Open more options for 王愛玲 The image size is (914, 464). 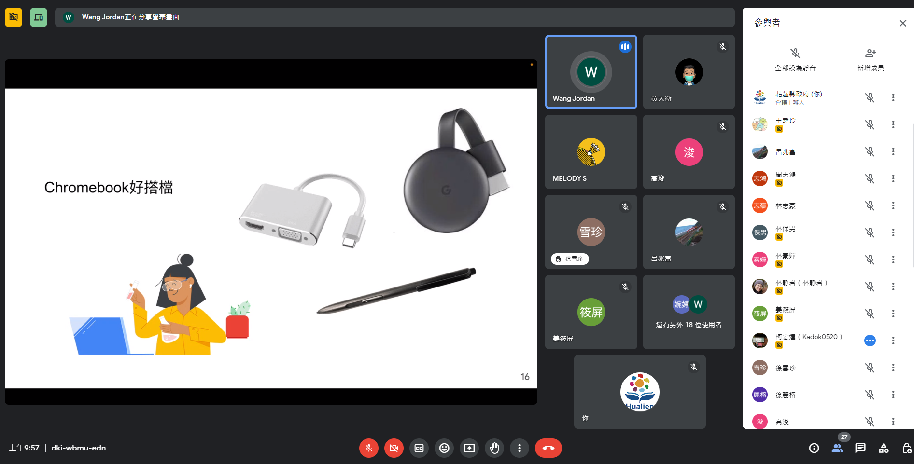[x=893, y=124]
